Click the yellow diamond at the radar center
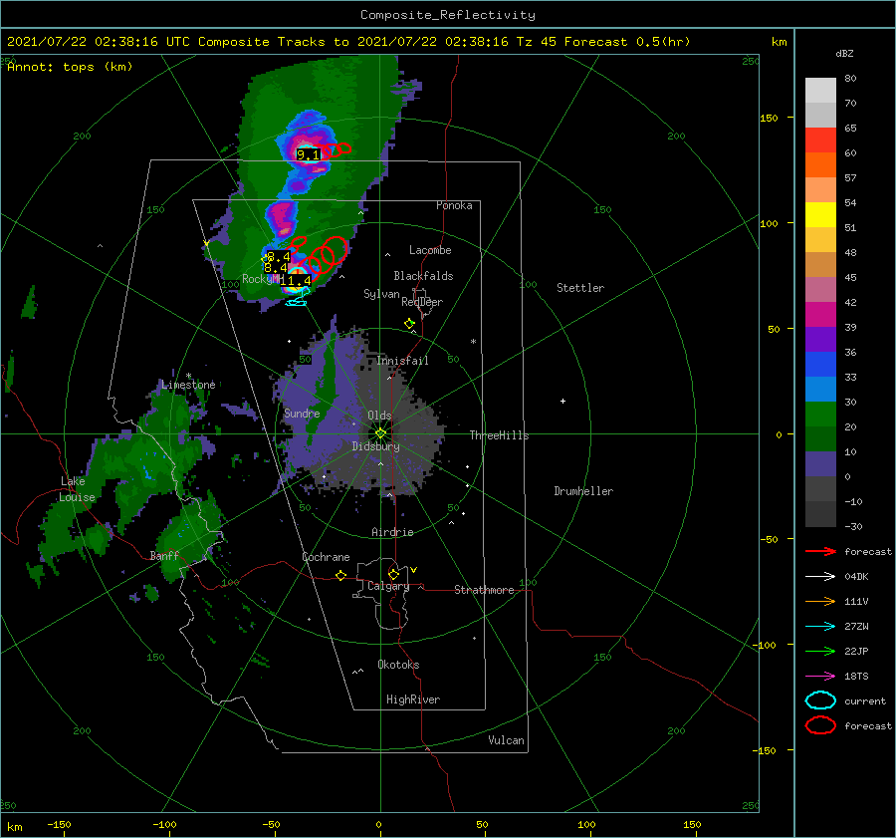896x838 pixels. tap(380, 433)
